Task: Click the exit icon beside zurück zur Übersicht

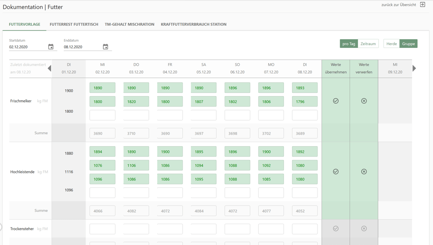Action: pyautogui.click(x=423, y=5)
